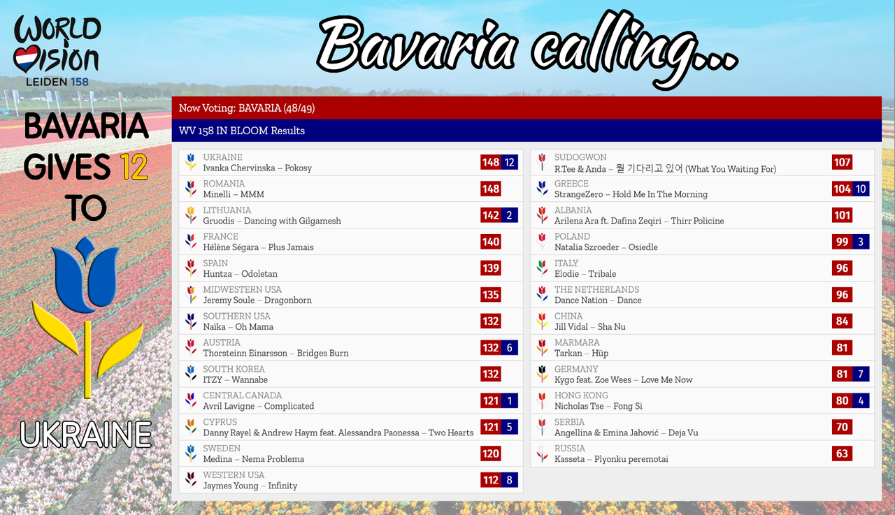Click the tulip icon next to UKRAINE row
895x515 pixels.
tap(190, 162)
